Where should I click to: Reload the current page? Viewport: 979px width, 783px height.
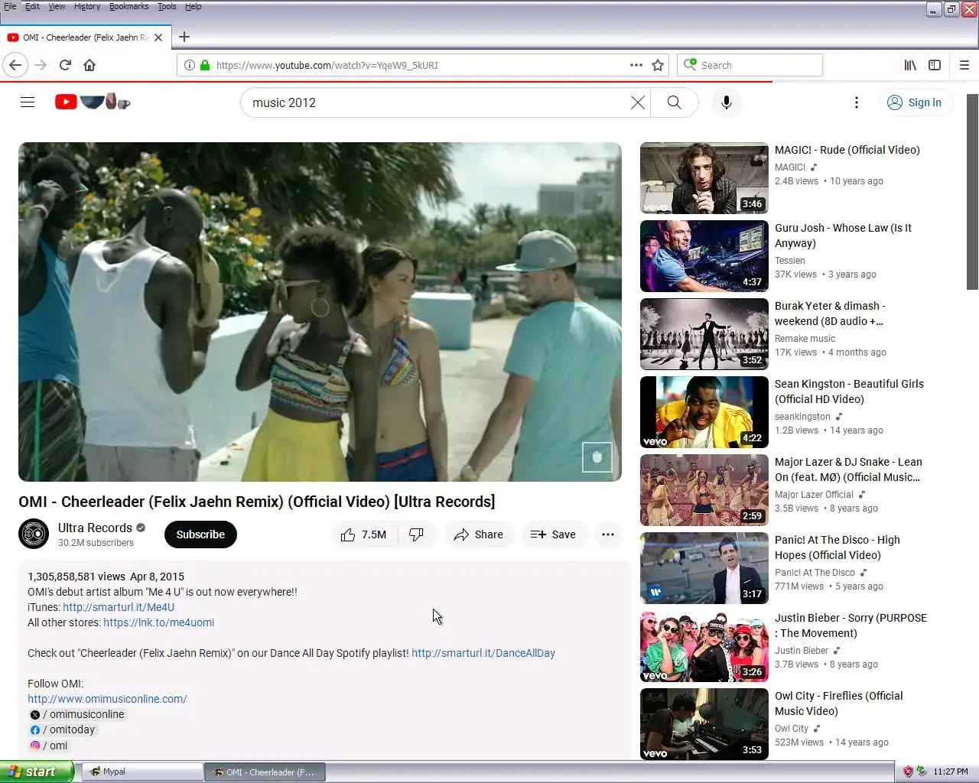pyautogui.click(x=65, y=65)
